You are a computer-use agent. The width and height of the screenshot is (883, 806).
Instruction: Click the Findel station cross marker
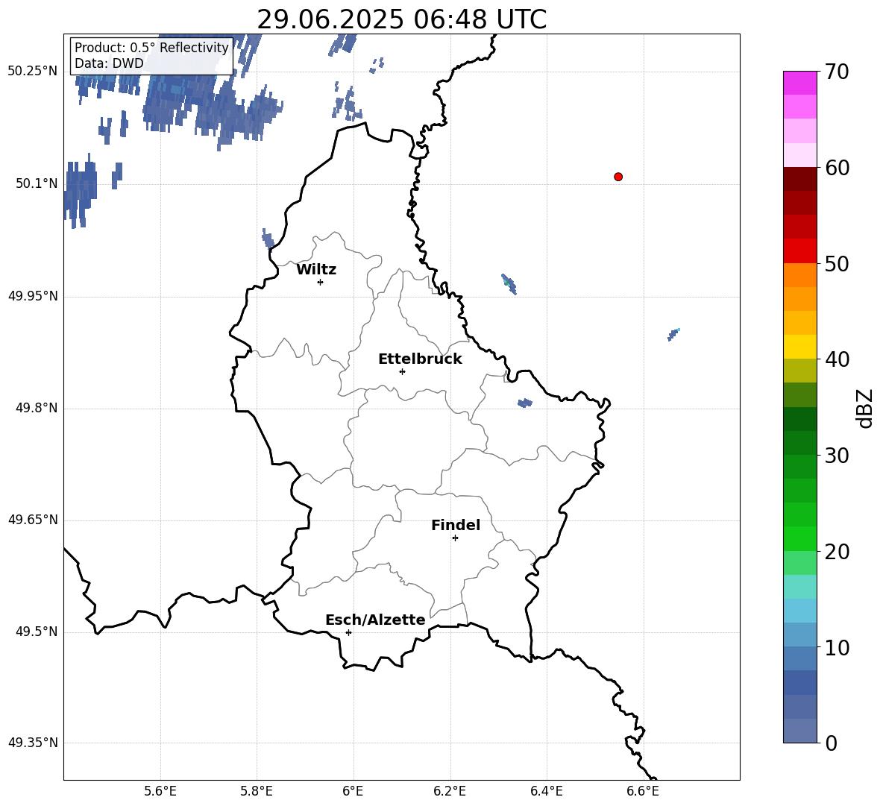tap(455, 538)
